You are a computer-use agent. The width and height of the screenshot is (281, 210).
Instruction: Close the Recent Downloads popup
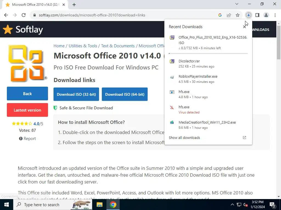(x=245, y=27)
